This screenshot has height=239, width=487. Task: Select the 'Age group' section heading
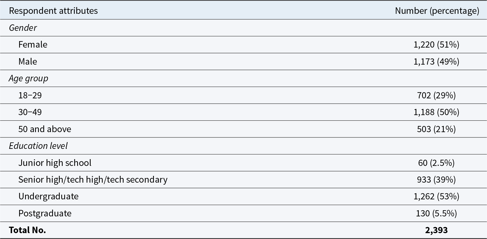pos(29,78)
